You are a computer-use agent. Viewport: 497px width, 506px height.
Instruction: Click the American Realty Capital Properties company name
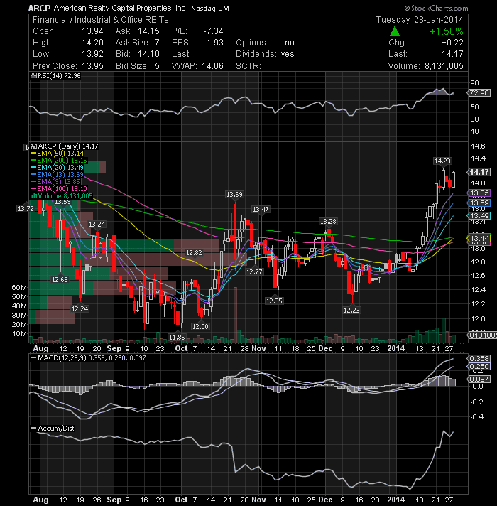(120, 8)
